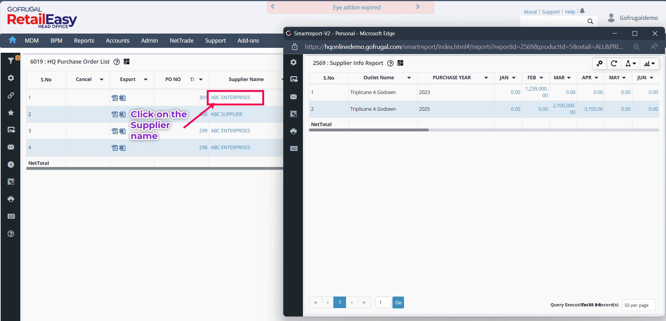Click the 3,150.00 APR value link
666x321 pixels.
594,109
